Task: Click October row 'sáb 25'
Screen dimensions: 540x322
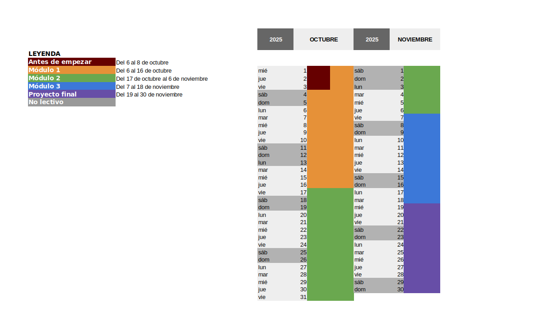Action: pos(282,252)
